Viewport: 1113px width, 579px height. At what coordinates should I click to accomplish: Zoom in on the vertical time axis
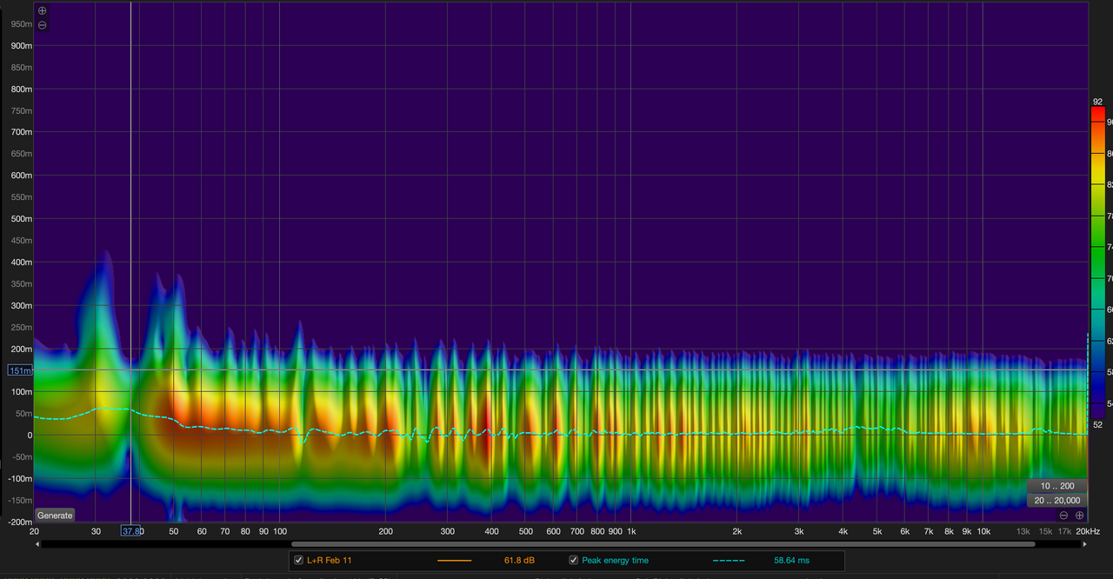(x=42, y=11)
